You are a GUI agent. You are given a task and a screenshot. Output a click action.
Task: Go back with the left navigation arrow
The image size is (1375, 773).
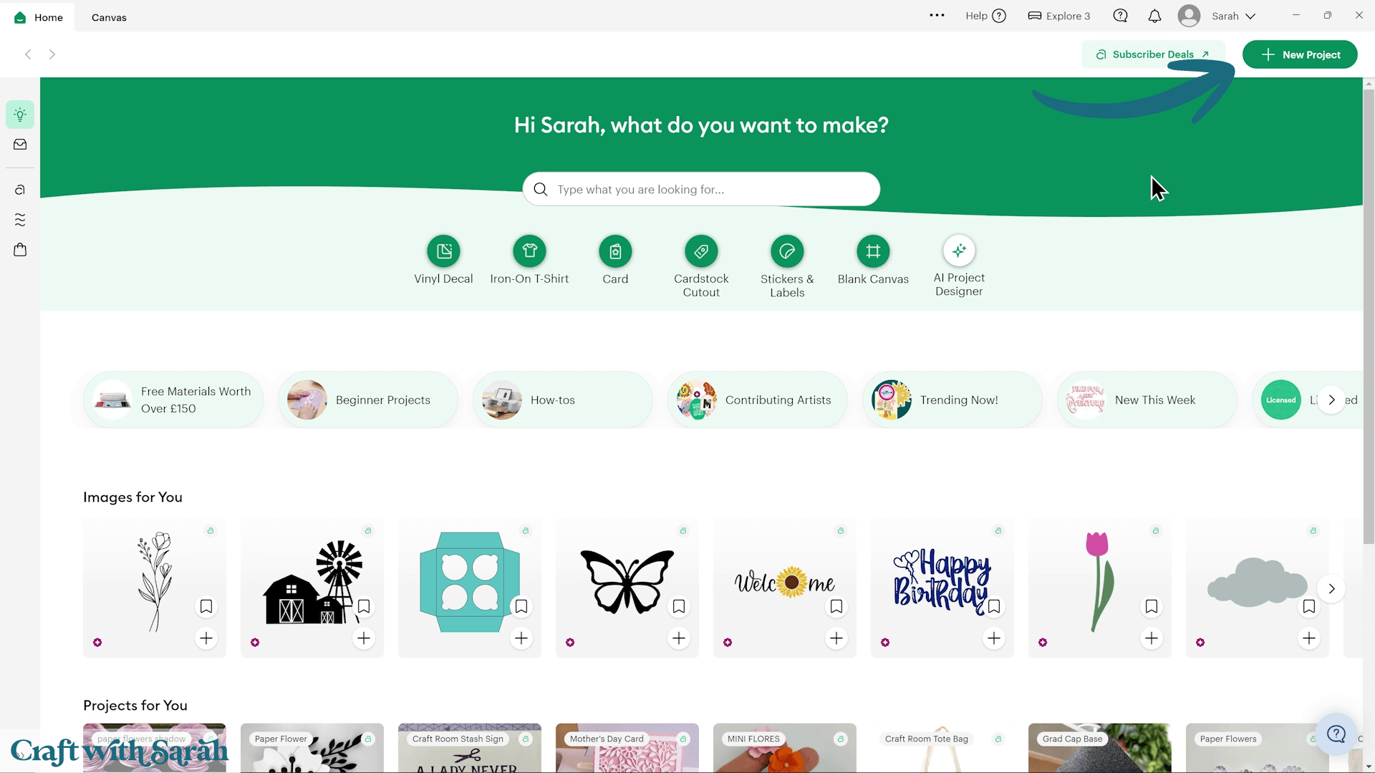click(x=28, y=54)
